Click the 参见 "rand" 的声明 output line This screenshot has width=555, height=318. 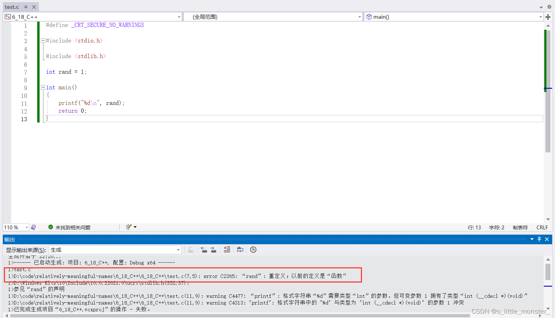[x=36, y=289]
